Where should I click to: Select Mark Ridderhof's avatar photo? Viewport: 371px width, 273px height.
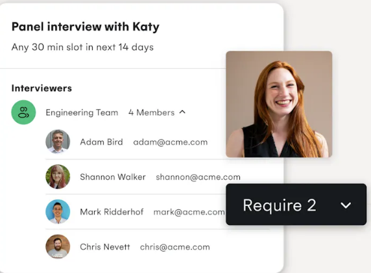tap(58, 211)
